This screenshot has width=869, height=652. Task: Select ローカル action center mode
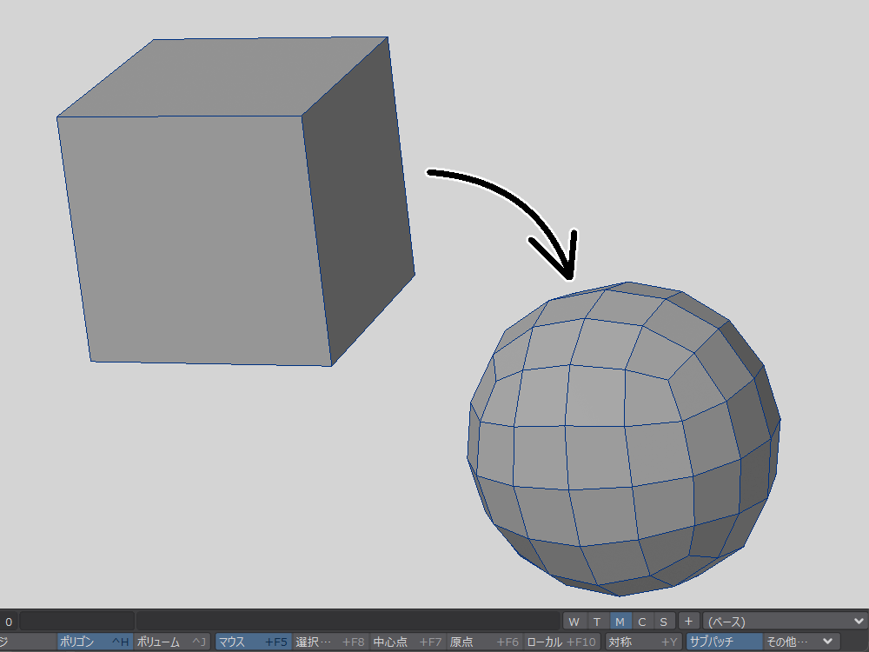(x=561, y=642)
